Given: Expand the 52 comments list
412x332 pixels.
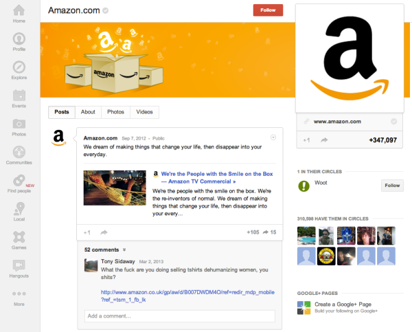Looking at the screenshot, I should click(x=105, y=250).
